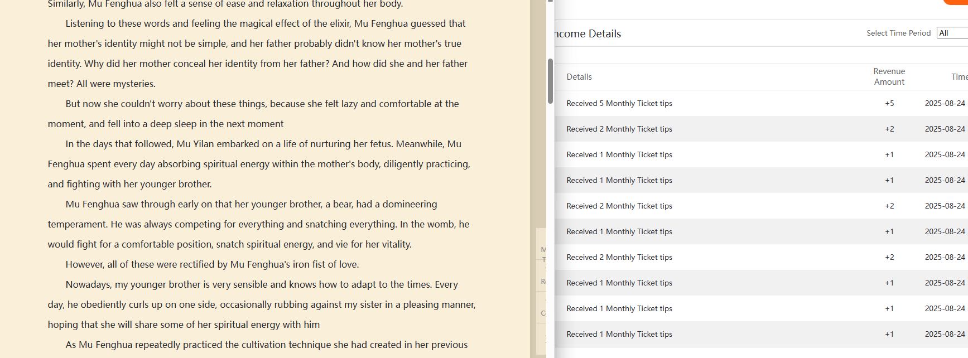Viewport: 968px width, 358px height.
Task: Click the paragraph starting 'Listening to these words'
Action: pyautogui.click(x=258, y=54)
